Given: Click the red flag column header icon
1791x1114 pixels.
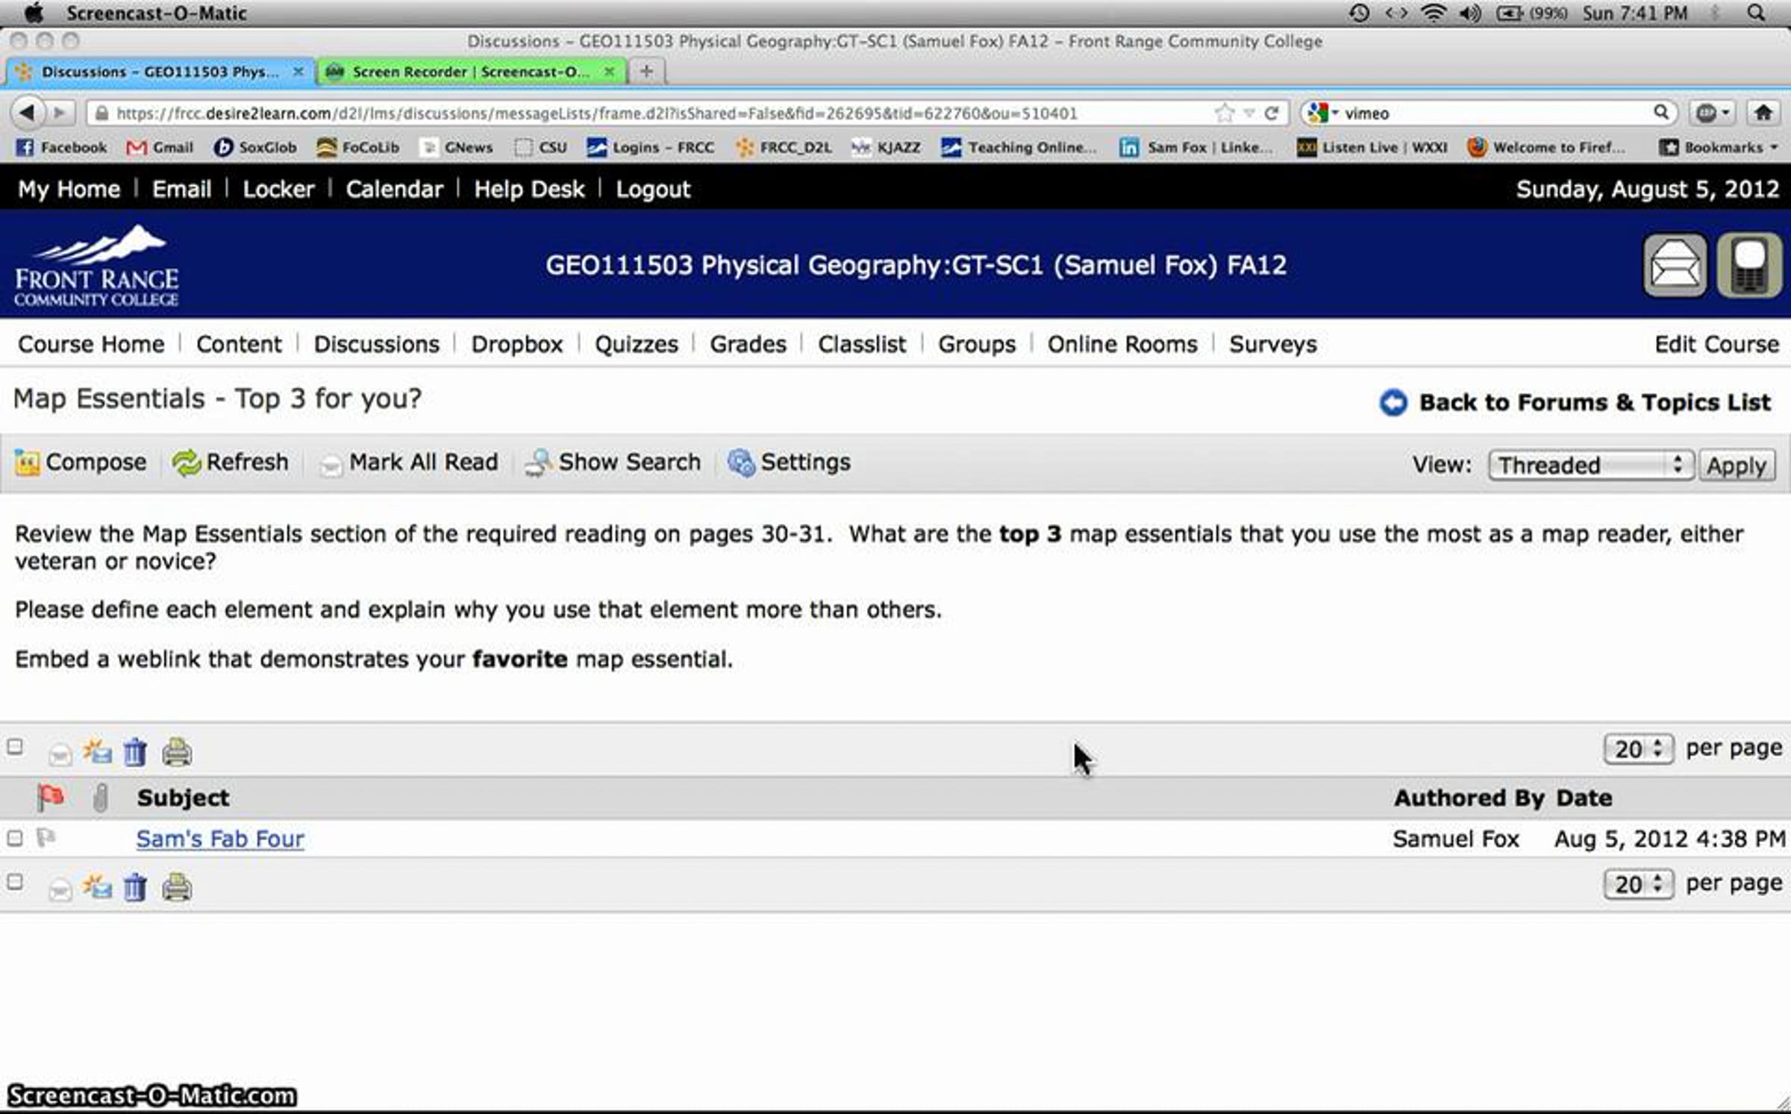Looking at the screenshot, I should 51,798.
